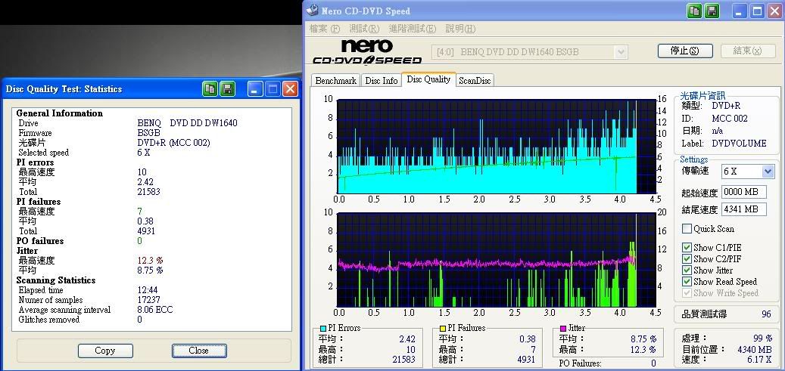Enable the Quick Scan checkbox
The image size is (785, 371).
point(687,229)
